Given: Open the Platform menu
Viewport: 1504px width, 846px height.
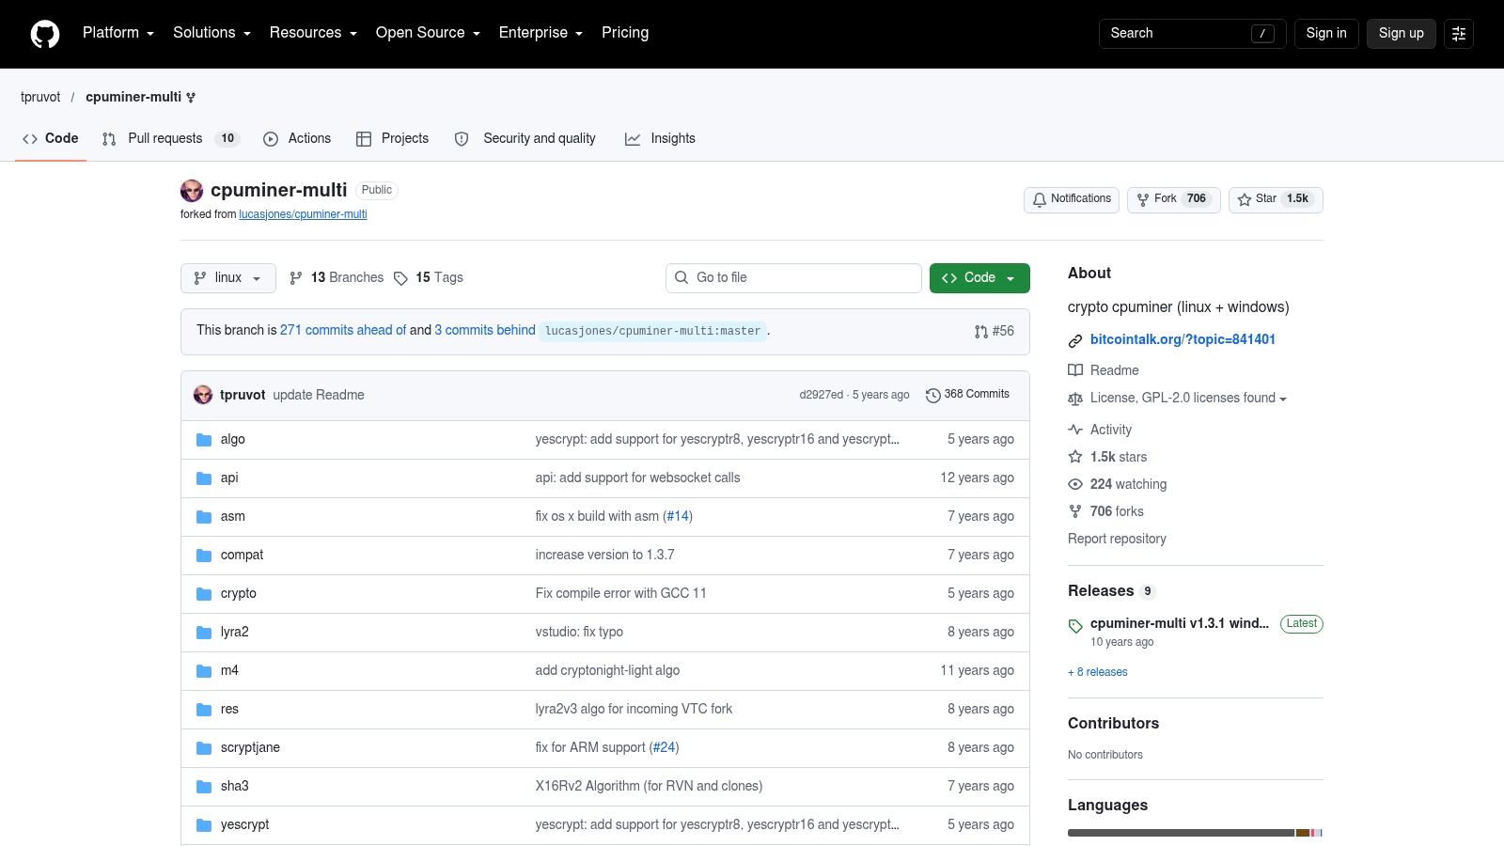Looking at the screenshot, I should tap(118, 33).
